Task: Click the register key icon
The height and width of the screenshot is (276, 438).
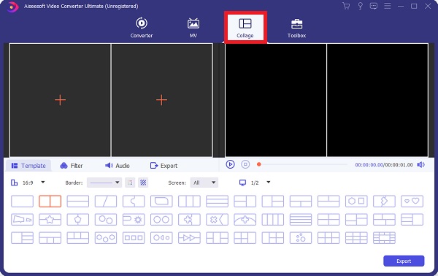Action: (x=360, y=6)
